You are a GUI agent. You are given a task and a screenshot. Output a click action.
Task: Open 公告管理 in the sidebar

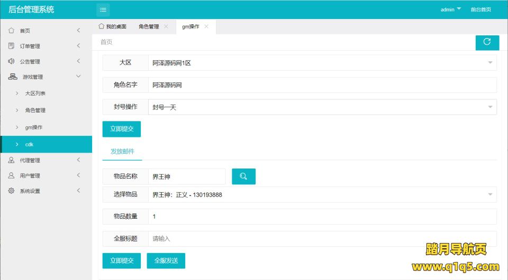(x=30, y=61)
